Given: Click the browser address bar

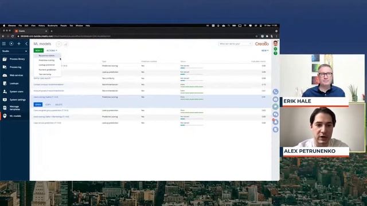Looking at the screenshot, I should coord(136,36).
